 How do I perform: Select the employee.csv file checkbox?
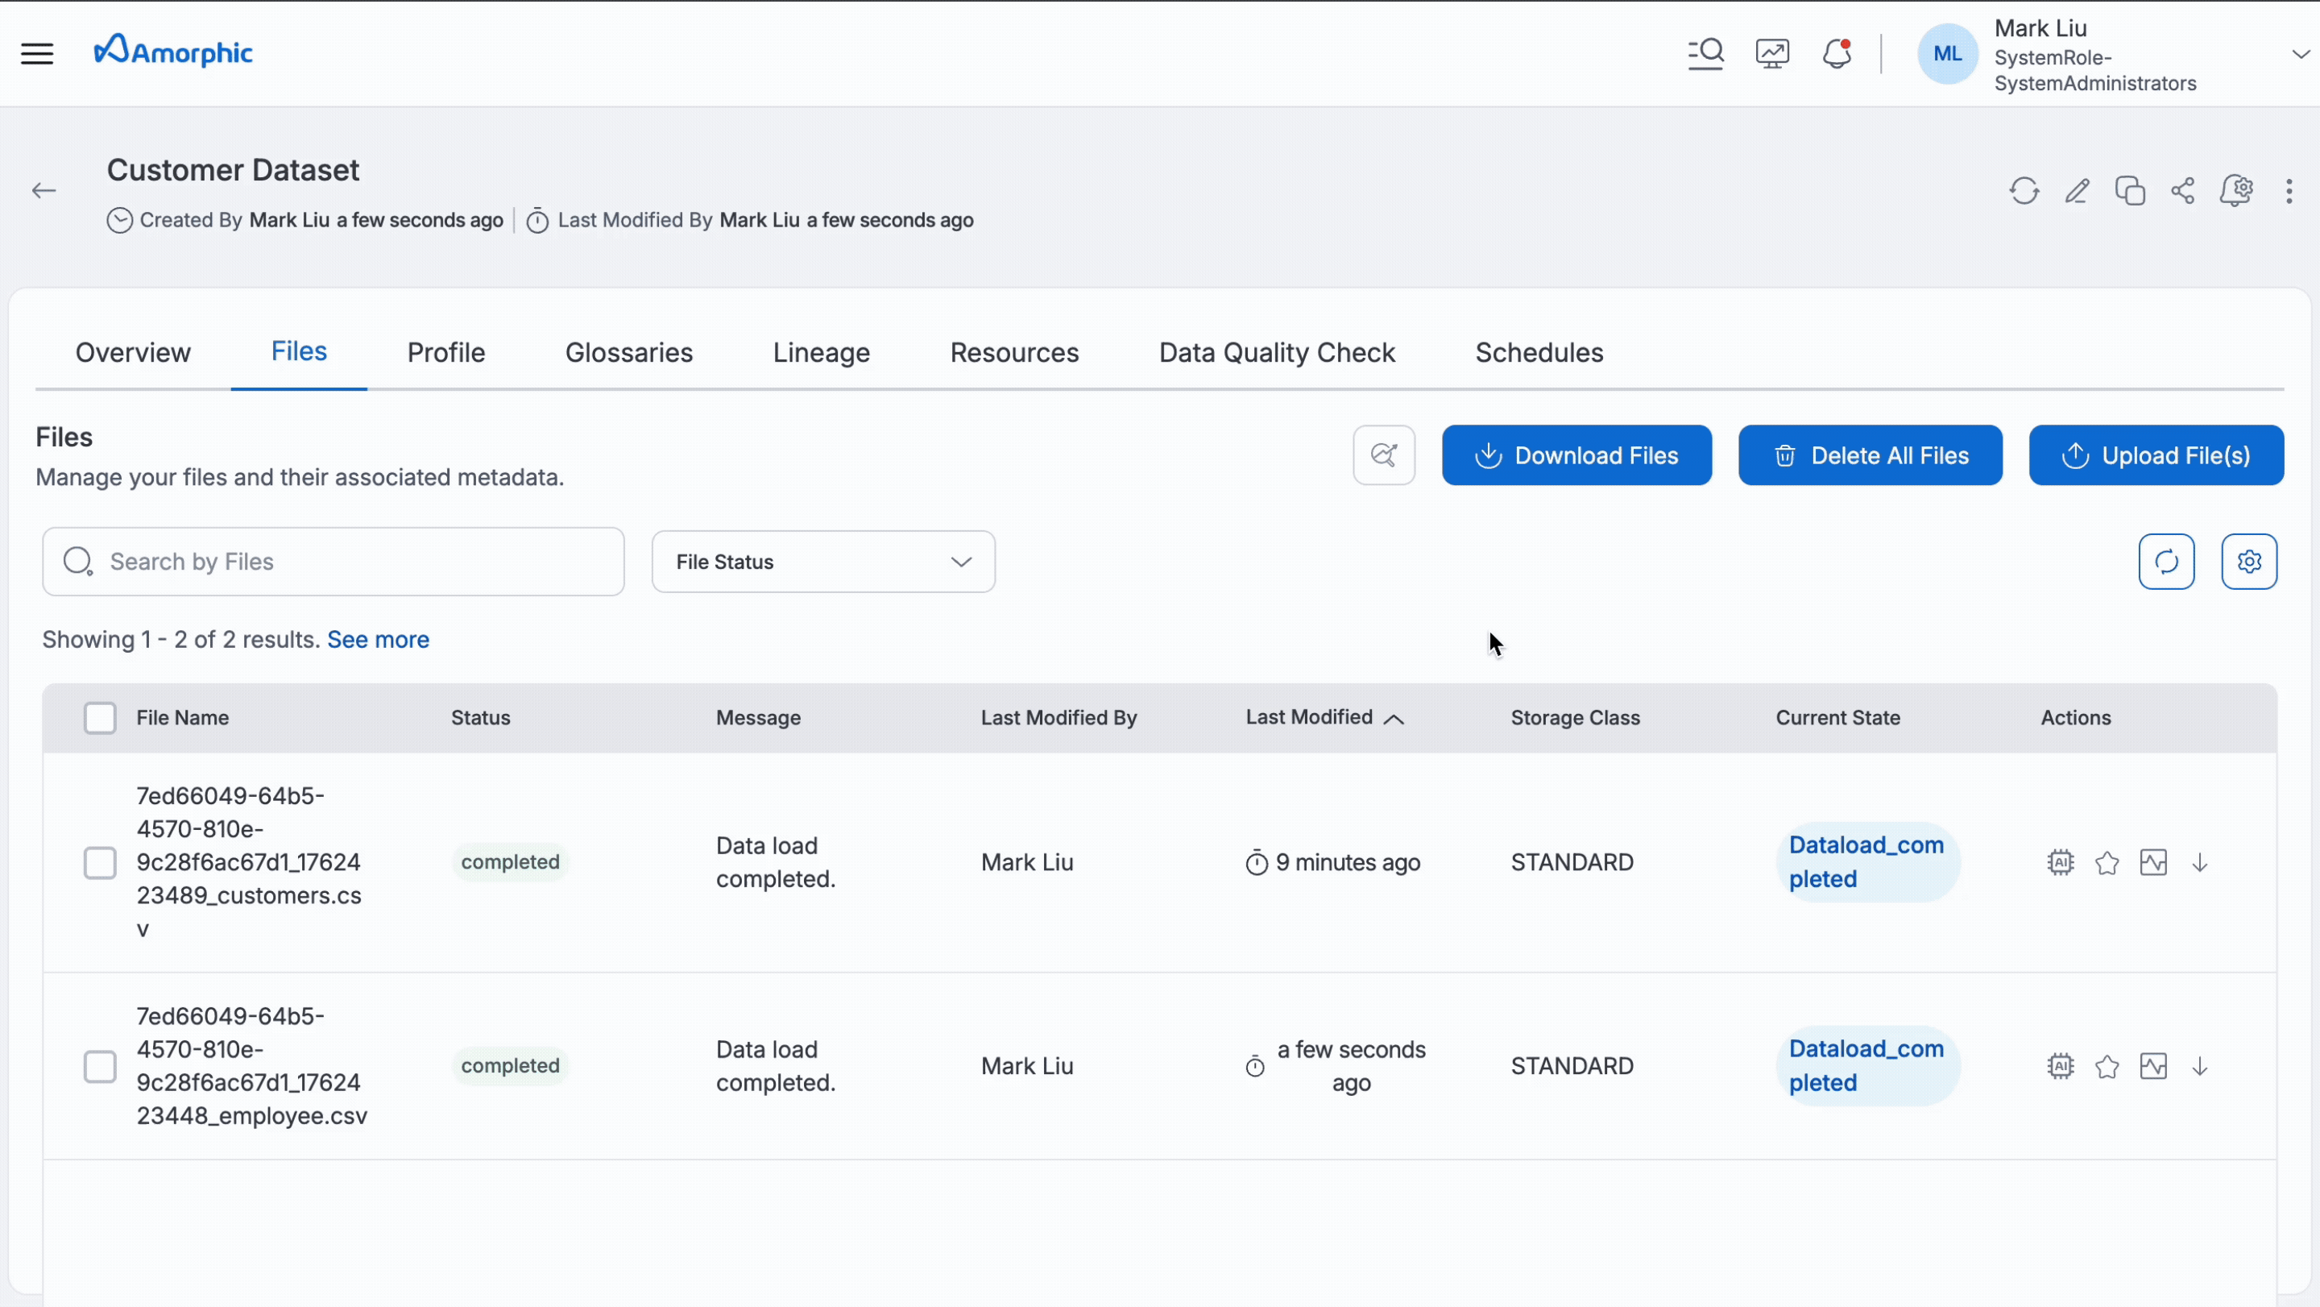[100, 1067]
